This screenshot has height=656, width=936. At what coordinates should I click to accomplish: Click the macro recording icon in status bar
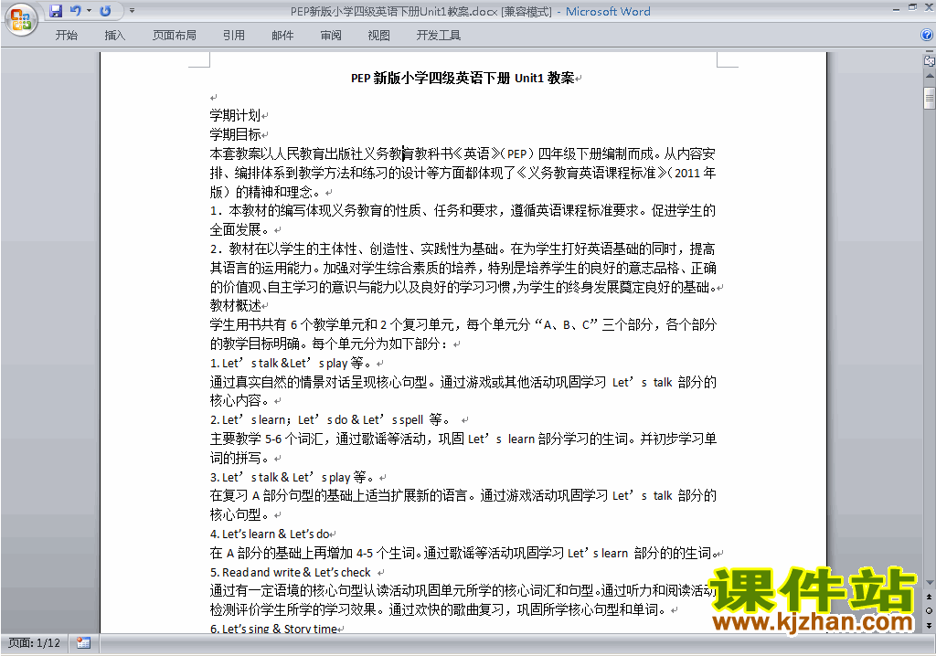[83, 643]
